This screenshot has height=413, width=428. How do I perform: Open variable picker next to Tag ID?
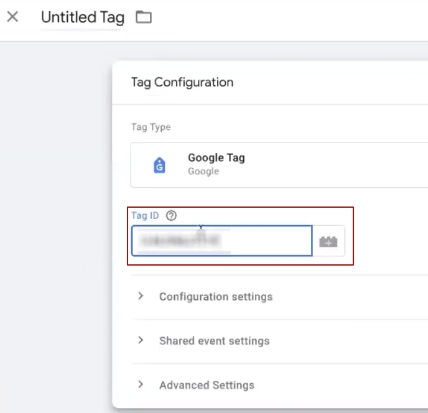coord(328,242)
